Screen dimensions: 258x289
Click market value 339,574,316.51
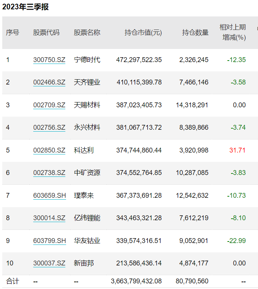139,241
